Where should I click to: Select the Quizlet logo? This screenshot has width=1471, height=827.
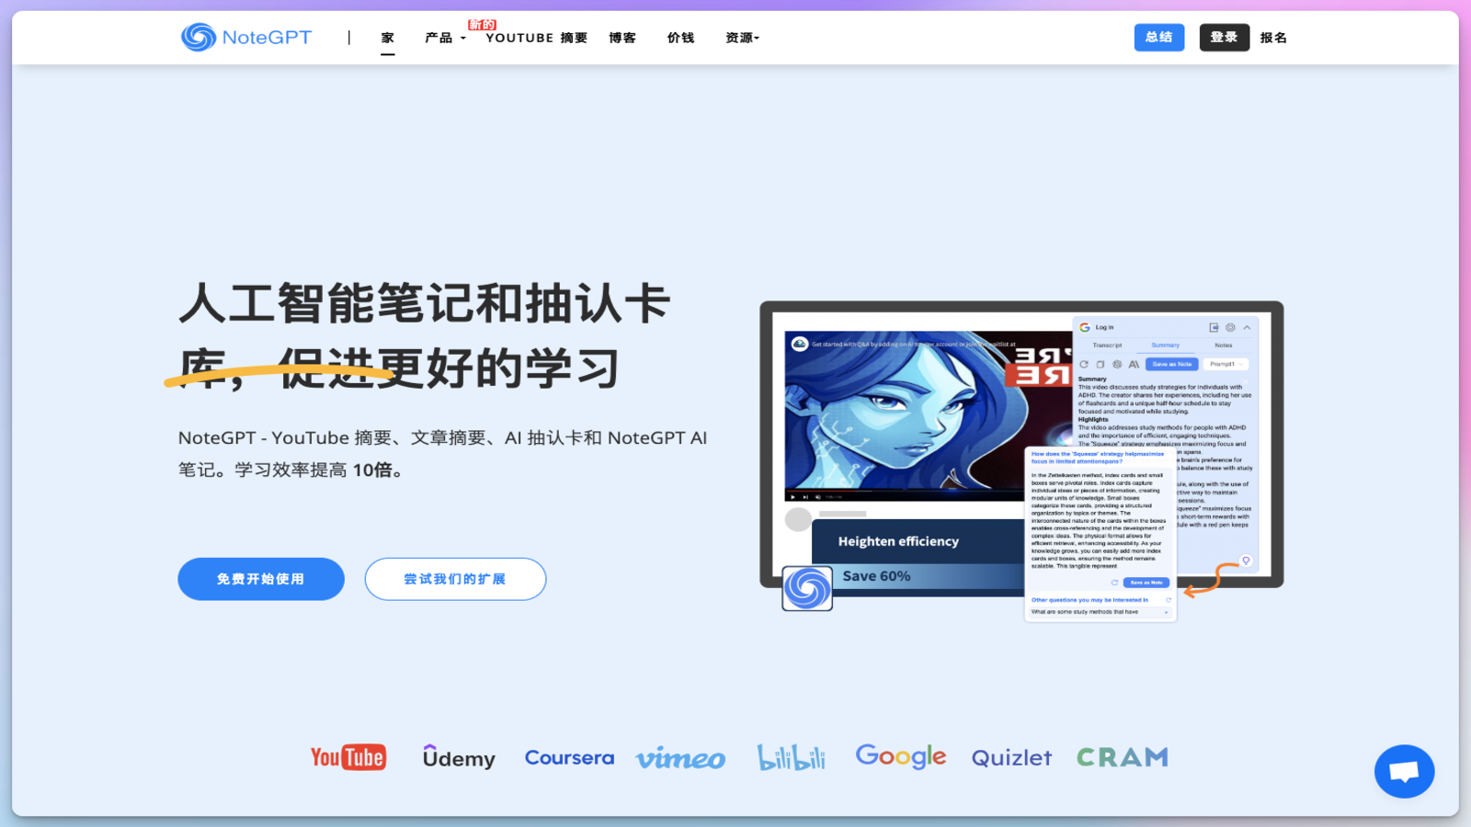pyautogui.click(x=1011, y=758)
